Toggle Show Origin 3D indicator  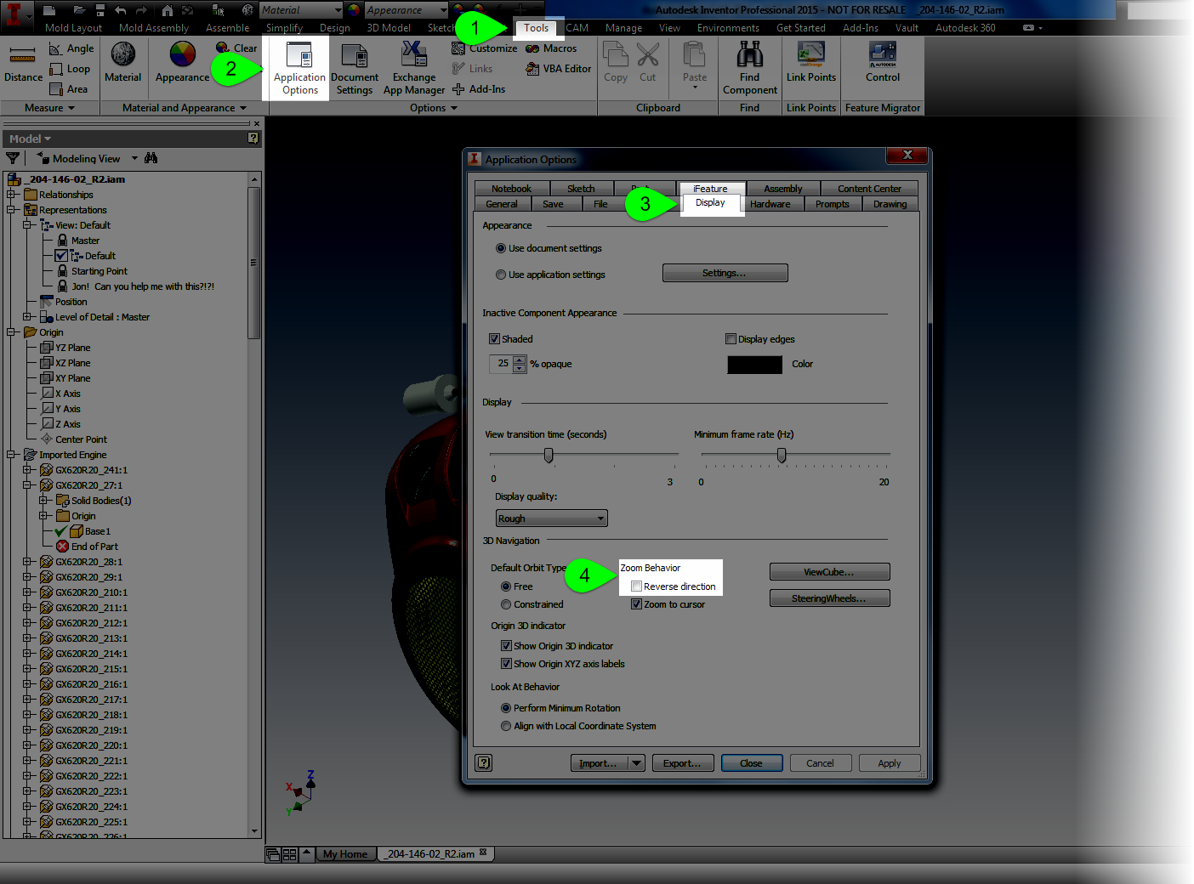506,646
